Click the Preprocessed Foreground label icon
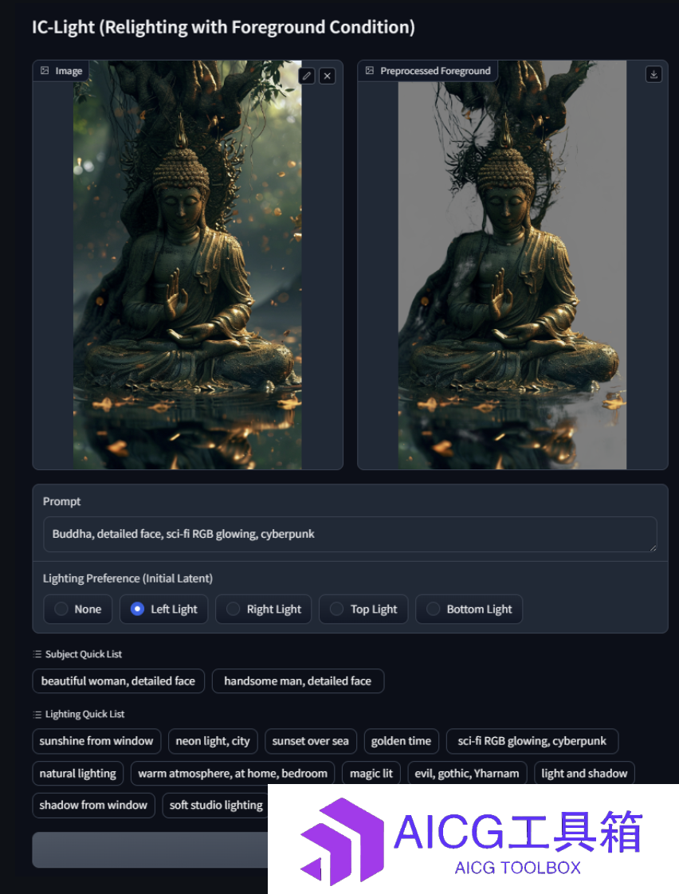 (370, 71)
